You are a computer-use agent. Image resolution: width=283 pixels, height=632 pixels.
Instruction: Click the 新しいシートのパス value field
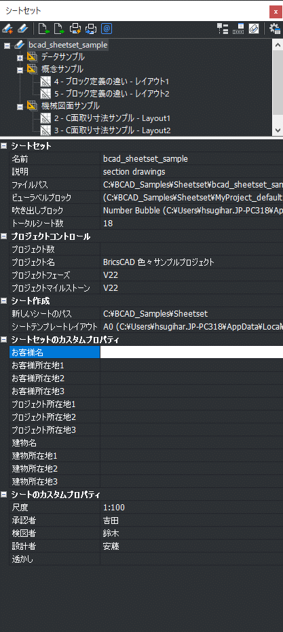(191, 313)
